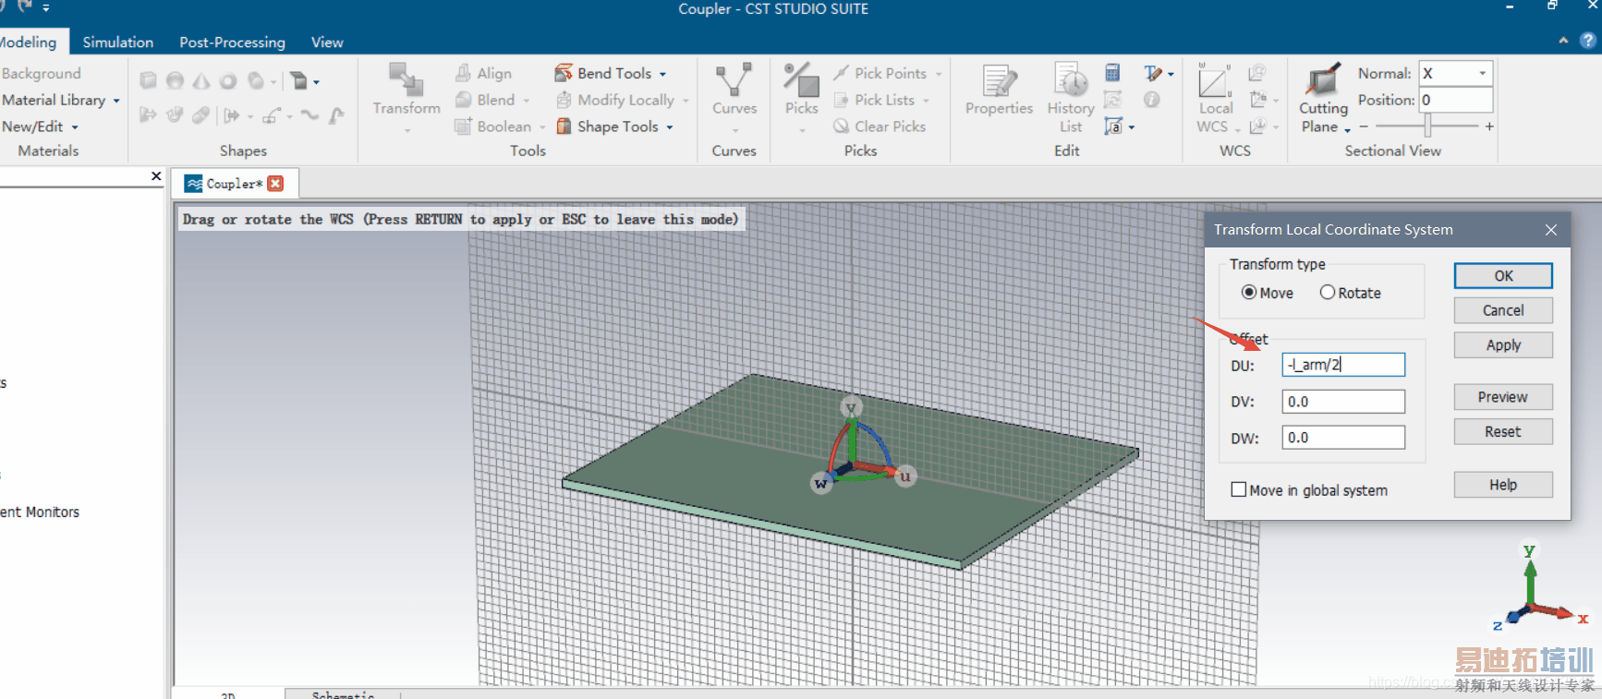Close the Coupler document tab
The image size is (1602, 699).
pyautogui.click(x=275, y=184)
